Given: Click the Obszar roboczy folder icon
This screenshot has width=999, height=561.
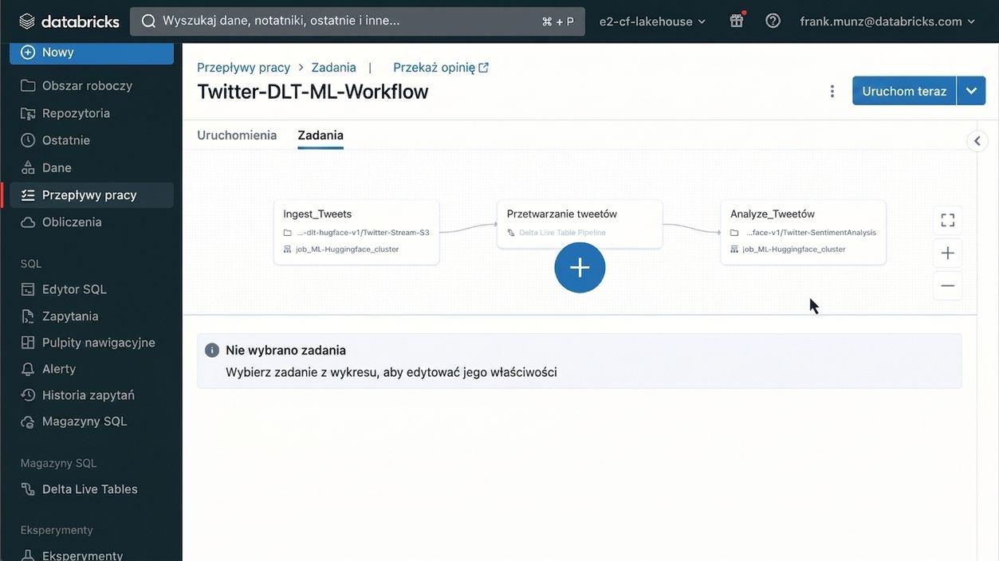Looking at the screenshot, I should [x=28, y=85].
